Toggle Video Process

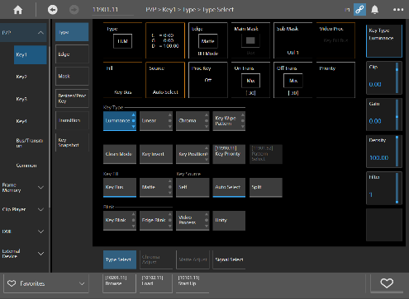coord(193,221)
